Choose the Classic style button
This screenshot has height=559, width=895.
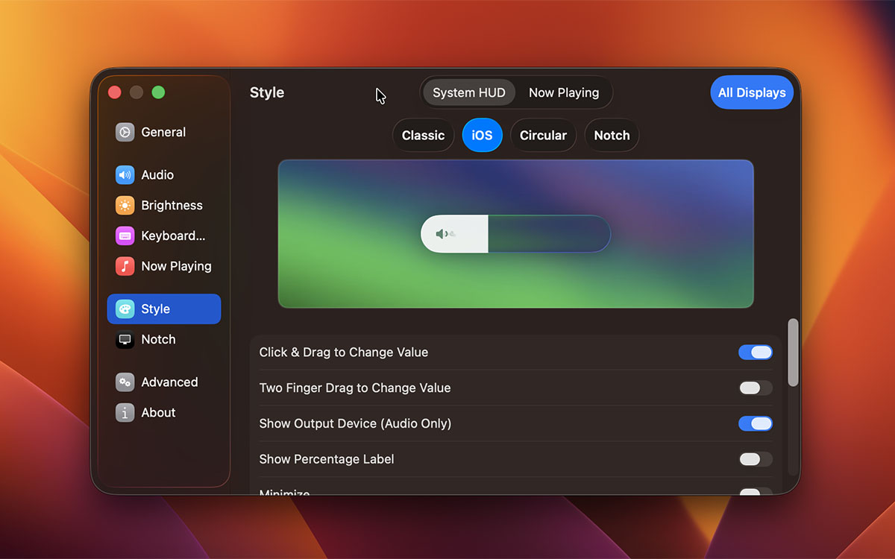tap(423, 136)
